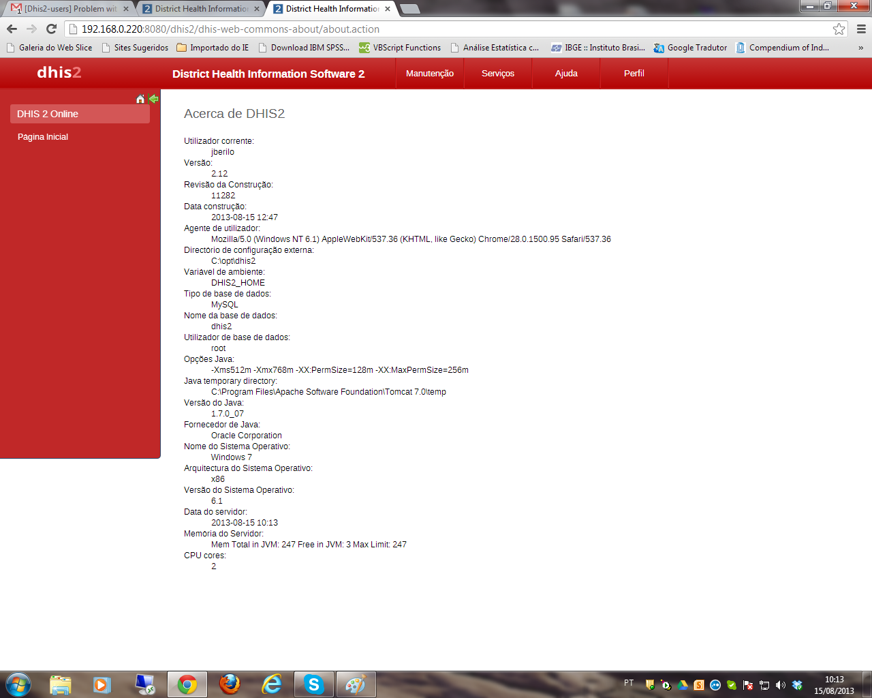This screenshot has height=698, width=872.
Task: Click the dhis2 logo
Action: 59,72
